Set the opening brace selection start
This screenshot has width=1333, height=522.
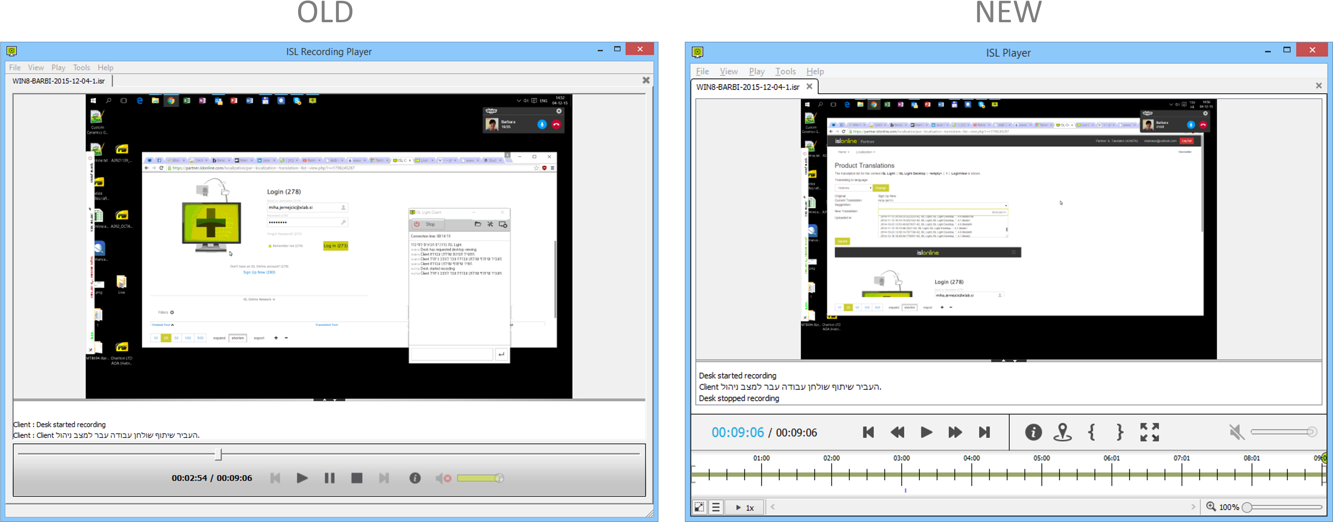tap(1091, 432)
